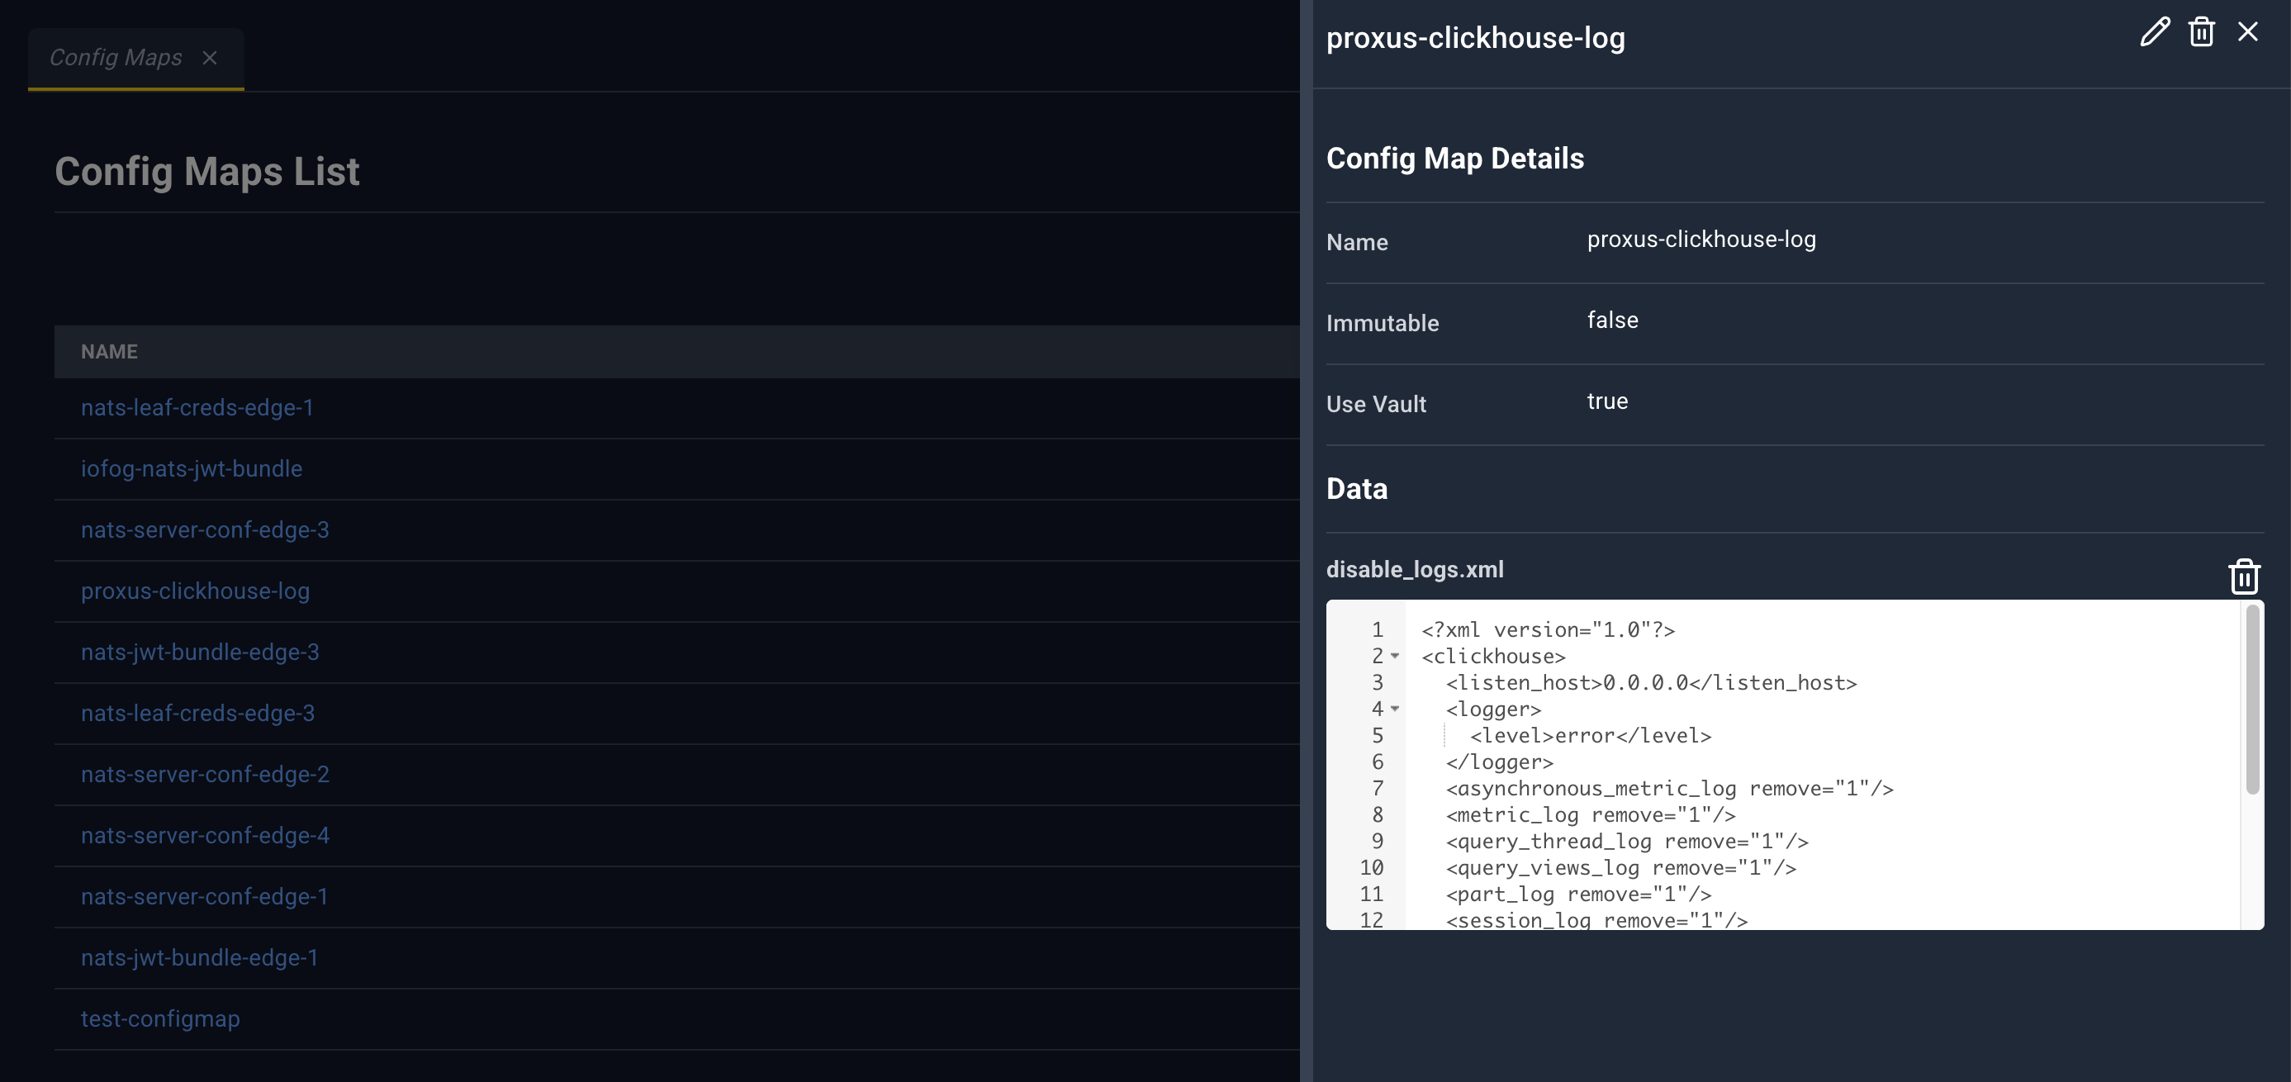Select proxus-clickhouse-log in the list
Screen dimensions: 2291x1082
(x=195, y=591)
